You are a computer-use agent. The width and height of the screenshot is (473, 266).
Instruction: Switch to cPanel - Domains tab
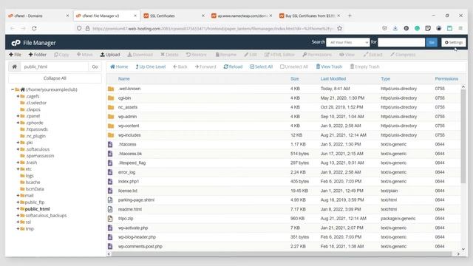(x=39, y=16)
